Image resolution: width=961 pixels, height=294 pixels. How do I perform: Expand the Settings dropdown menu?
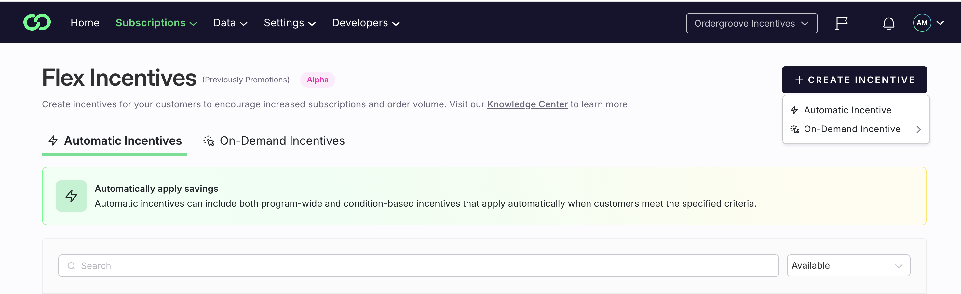(290, 23)
